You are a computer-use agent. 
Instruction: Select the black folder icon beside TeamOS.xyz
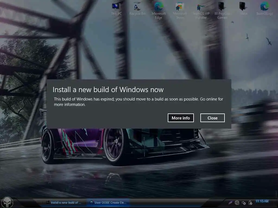pos(243,9)
